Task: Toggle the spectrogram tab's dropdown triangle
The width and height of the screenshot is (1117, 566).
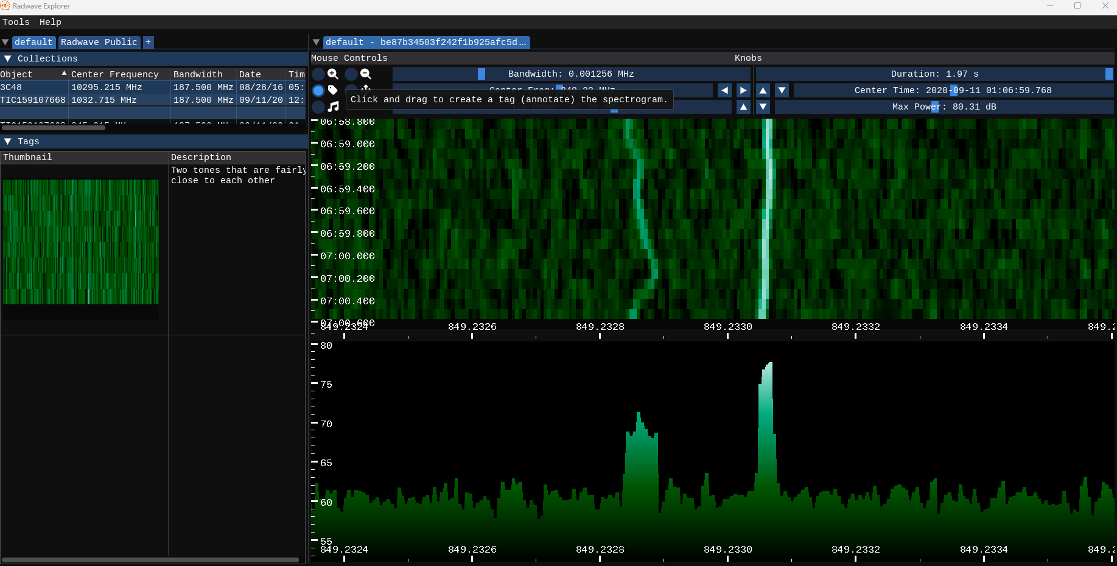Action: (x=316, y=42)
